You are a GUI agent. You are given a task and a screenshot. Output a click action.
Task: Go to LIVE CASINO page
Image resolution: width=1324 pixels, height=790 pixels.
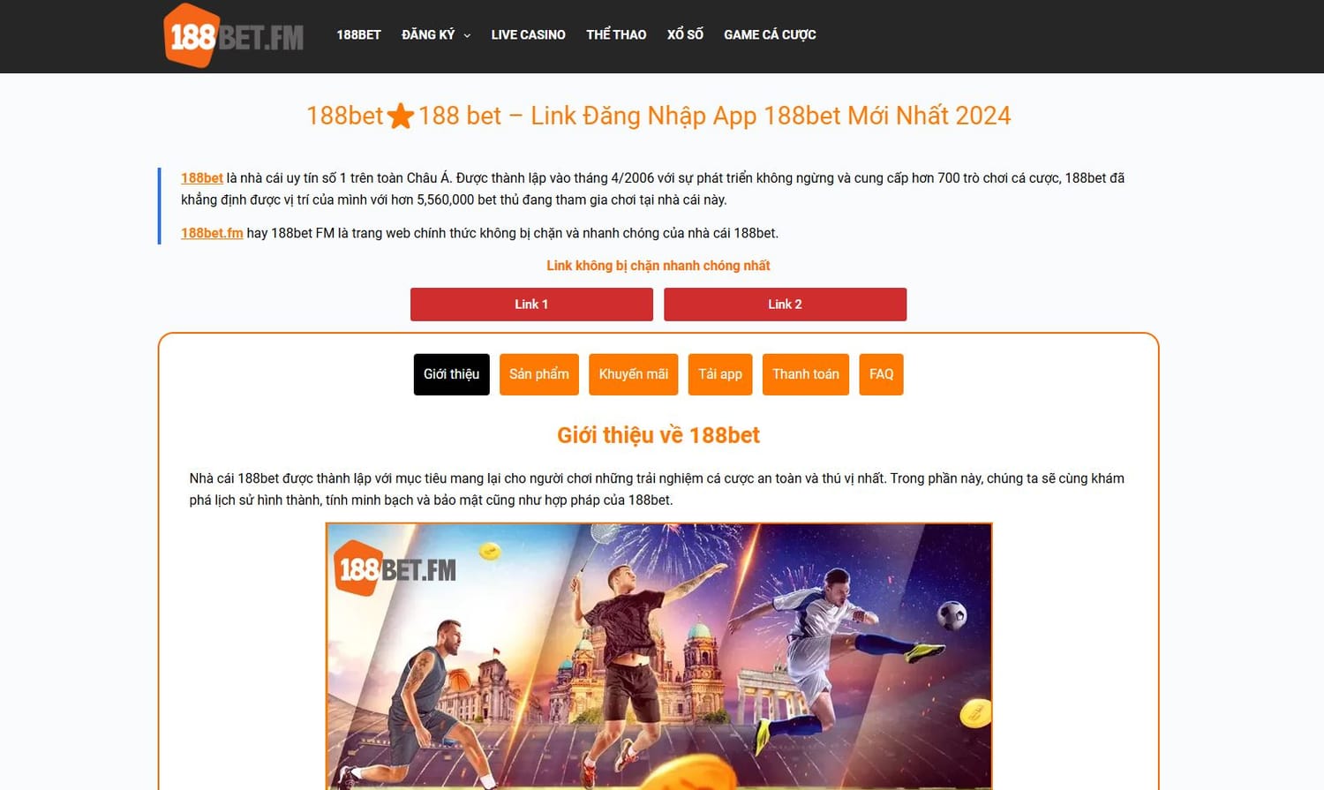click(528, 34)
